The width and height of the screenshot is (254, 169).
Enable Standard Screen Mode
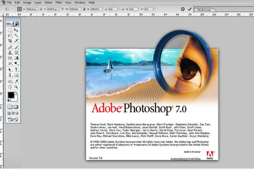coord(9,113)
